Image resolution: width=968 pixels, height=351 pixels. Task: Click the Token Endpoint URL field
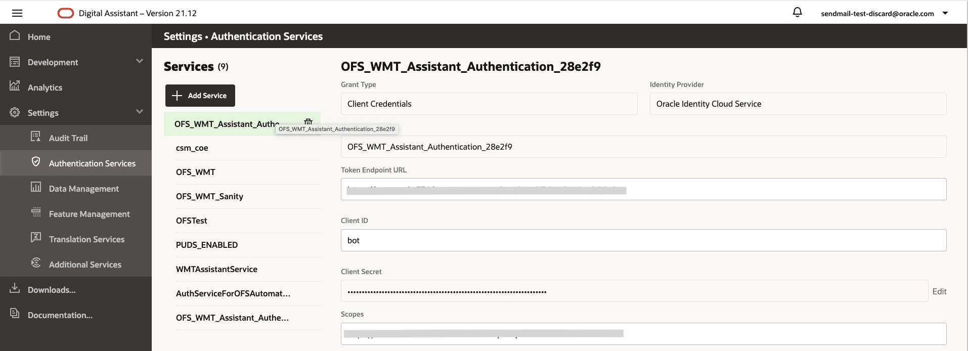[644, 189]
